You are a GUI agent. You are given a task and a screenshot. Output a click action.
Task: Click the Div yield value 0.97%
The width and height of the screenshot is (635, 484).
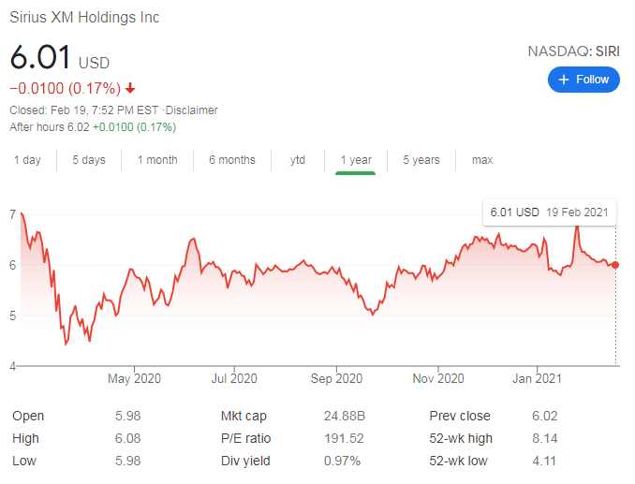pyautogui.click(x=342, y=461)
